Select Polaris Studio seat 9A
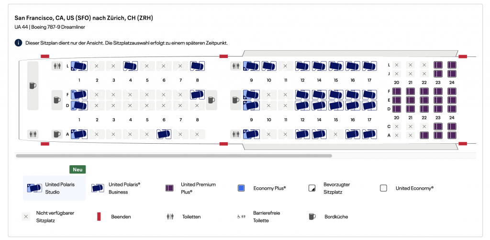The image size is (490, 240). click(x=252, y=134)
